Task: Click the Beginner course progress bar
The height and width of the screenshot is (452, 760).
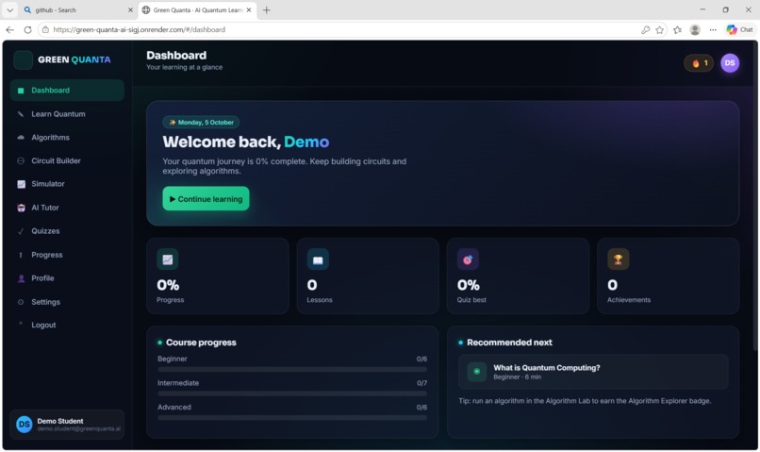Action: (x=292, y=370)
